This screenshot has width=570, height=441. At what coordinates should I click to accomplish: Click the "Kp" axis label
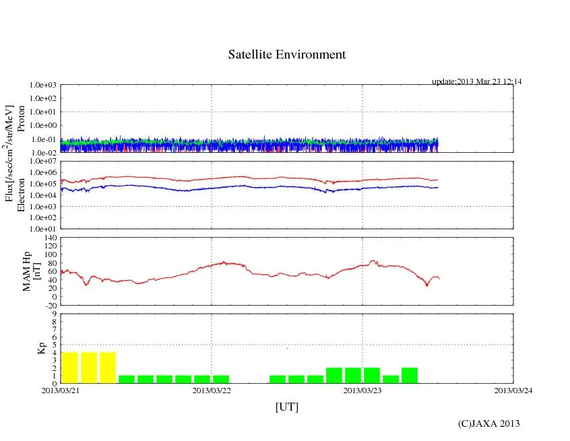coord(42,348)
